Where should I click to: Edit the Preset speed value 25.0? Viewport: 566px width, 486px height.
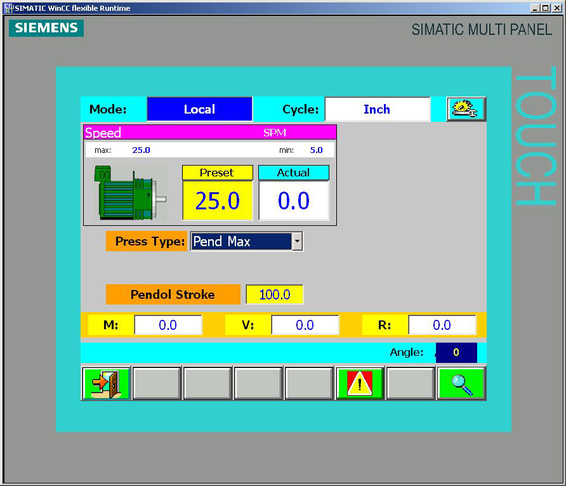[217, 200]
